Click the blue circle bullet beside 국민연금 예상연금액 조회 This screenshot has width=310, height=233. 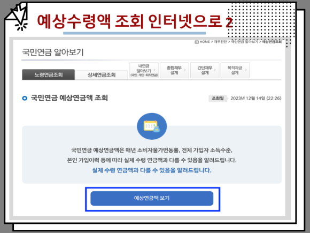25,98
